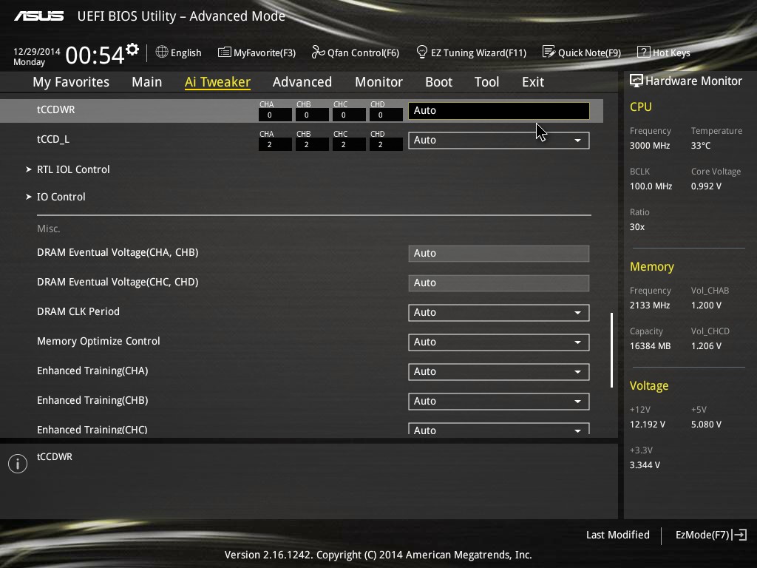Viewport: 757px width, 568px height.
Task: Click MyFavorite(F3) label
Action: click(x=265, y=53)
